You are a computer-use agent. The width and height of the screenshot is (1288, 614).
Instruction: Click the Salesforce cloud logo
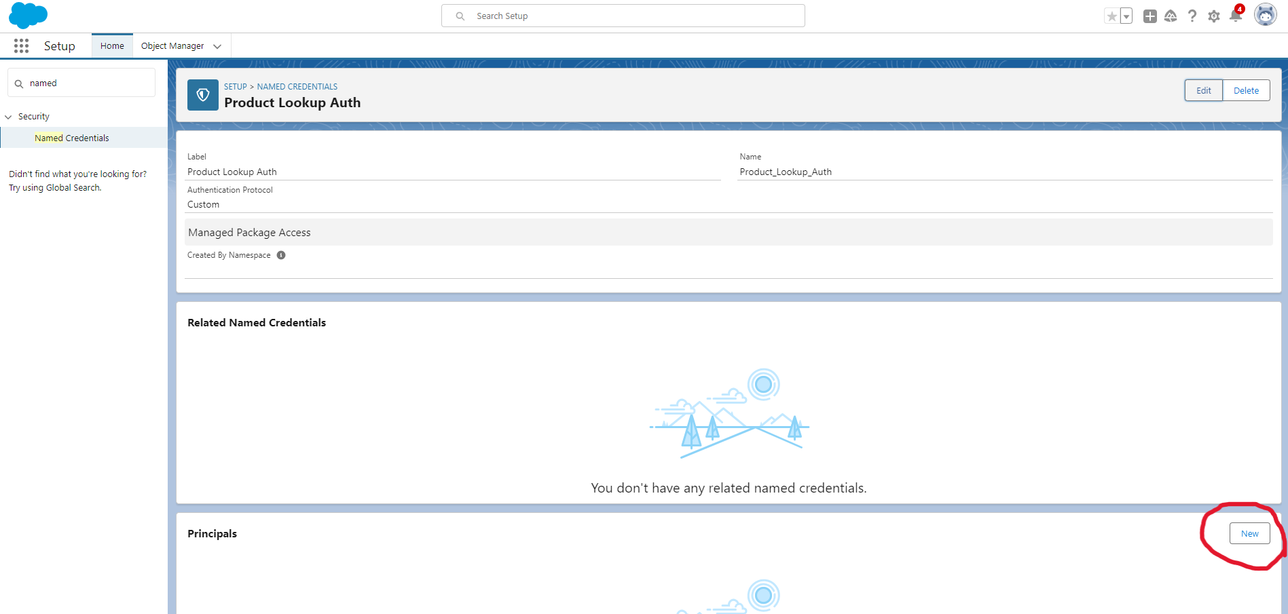(28, 15)
